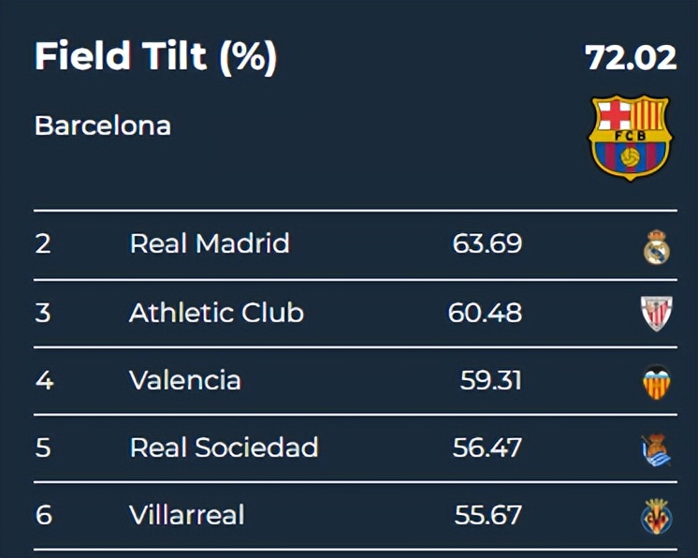698x558 pixels.
Task: Click Real Madrid's 63.69 value
Action: tap(487, 243)
